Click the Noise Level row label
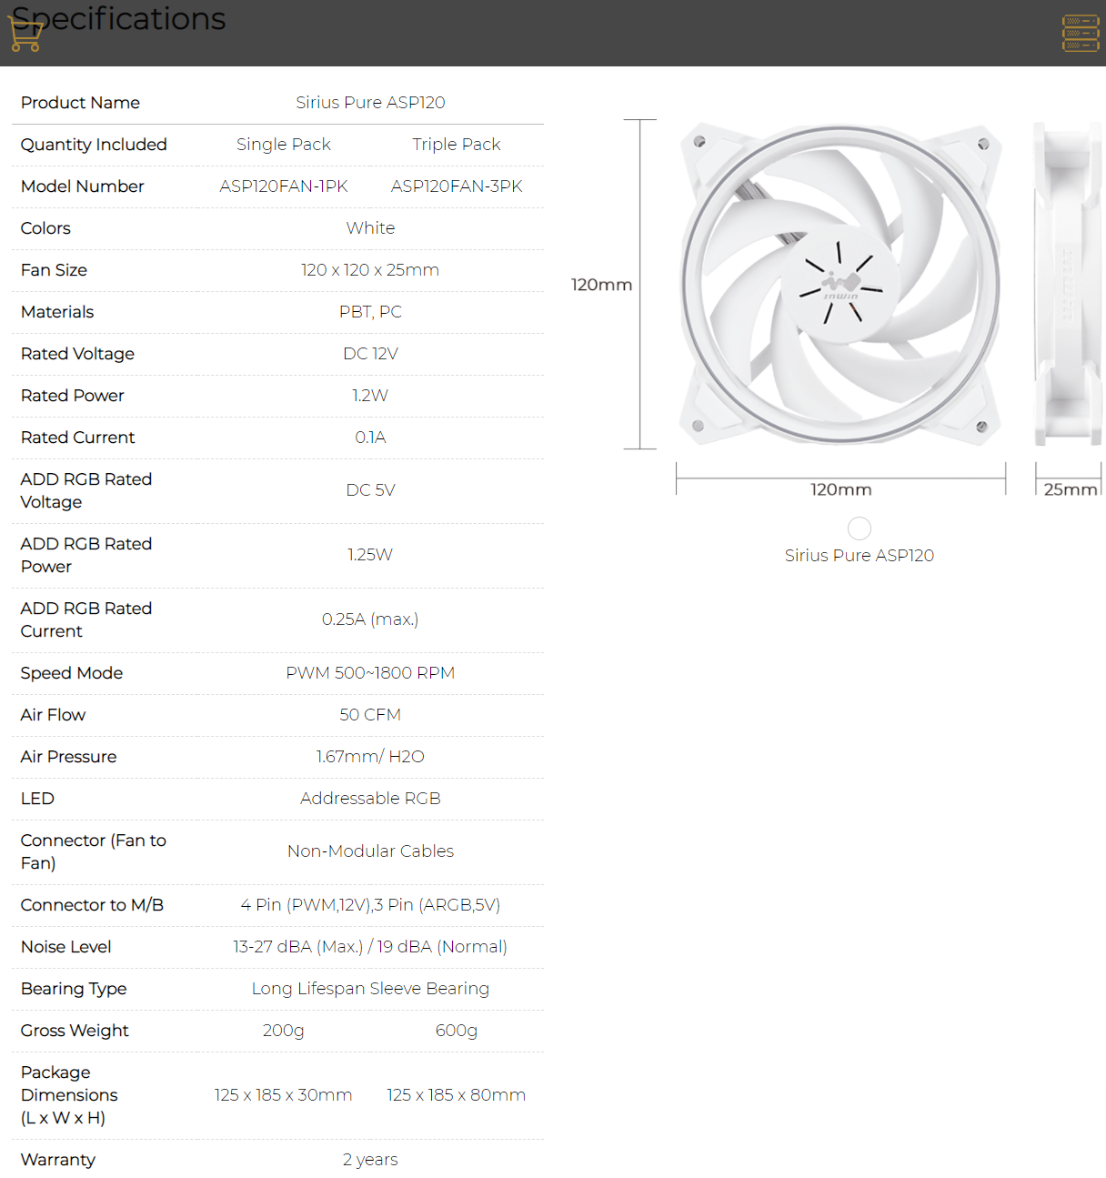This screenshot has height=1178, width=1106. pyautogui.click(x=66, y=947)
